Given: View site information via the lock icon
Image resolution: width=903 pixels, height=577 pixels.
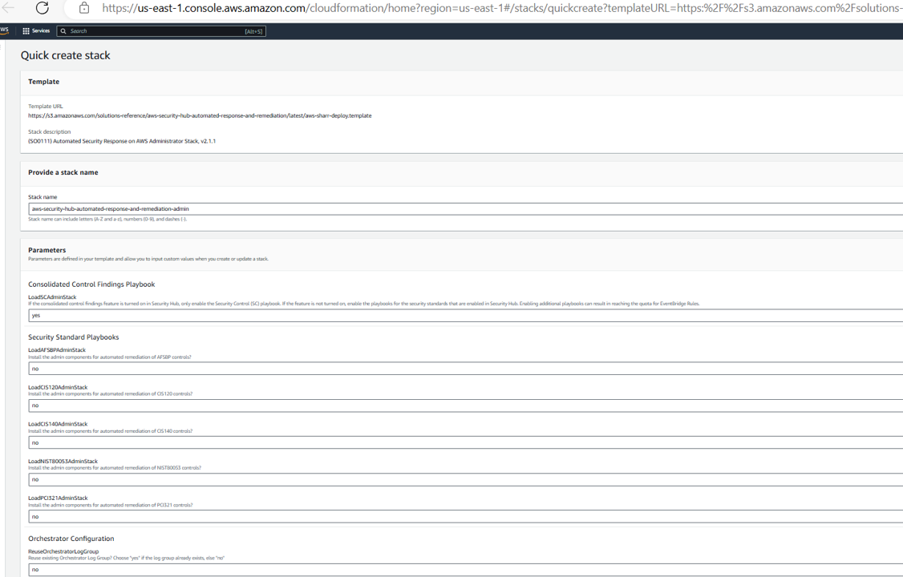Looking at the screenshot, I should click(x=84, y=8).
